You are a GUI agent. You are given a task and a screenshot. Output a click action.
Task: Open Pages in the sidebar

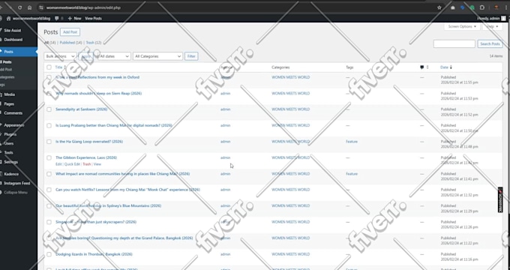tap(9, 104)
